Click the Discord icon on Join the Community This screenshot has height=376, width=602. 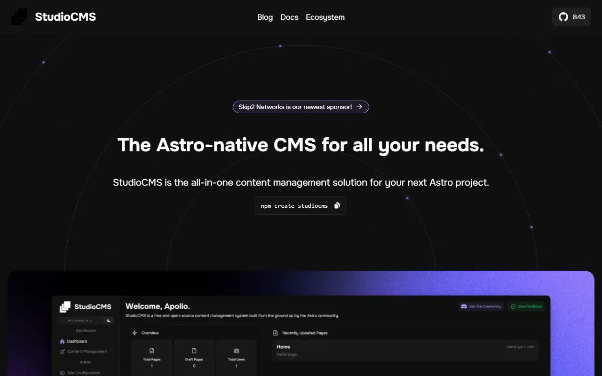[x=464, y=306]
